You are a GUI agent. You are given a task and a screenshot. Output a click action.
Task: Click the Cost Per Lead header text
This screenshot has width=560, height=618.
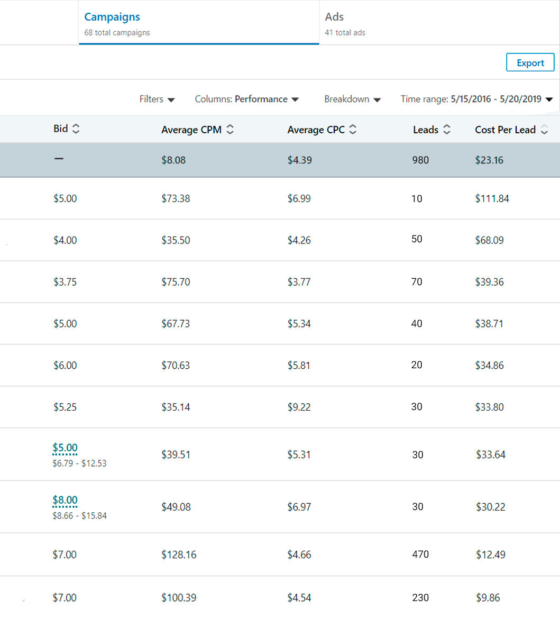505,130
